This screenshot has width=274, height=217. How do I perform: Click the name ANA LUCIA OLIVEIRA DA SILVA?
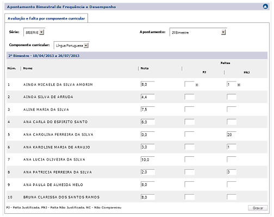pos(54,159)
